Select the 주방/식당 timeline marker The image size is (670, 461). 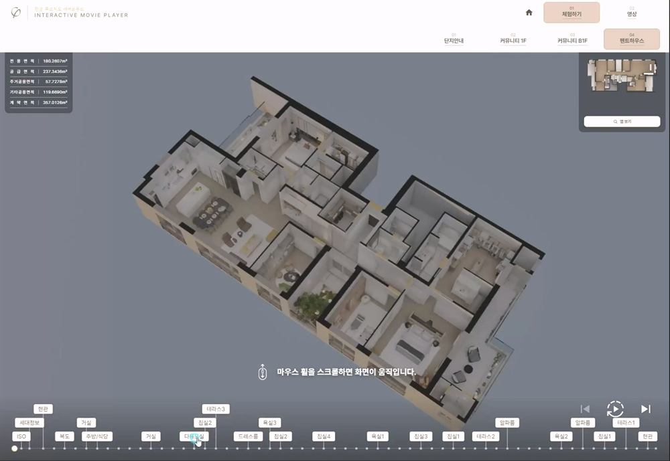(97, 436)
